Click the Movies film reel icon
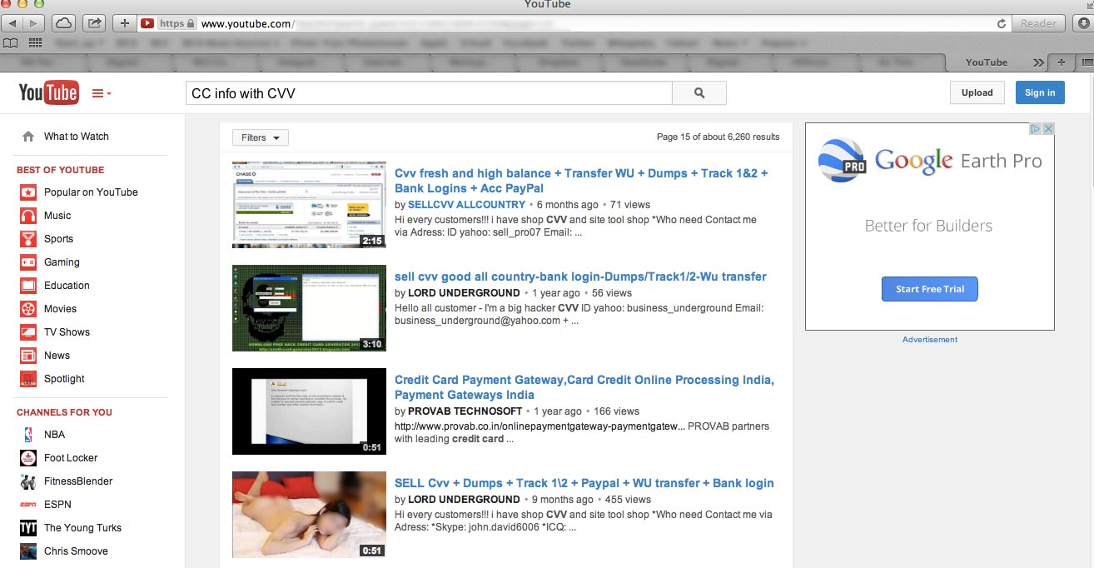This screenshot has width=1094, height=568. pyautogui.click(x=28, y=309)
